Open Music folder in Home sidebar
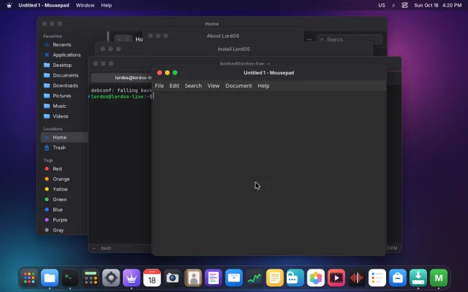The width and height of the screenshot is (468, 292). coord(59,106)
